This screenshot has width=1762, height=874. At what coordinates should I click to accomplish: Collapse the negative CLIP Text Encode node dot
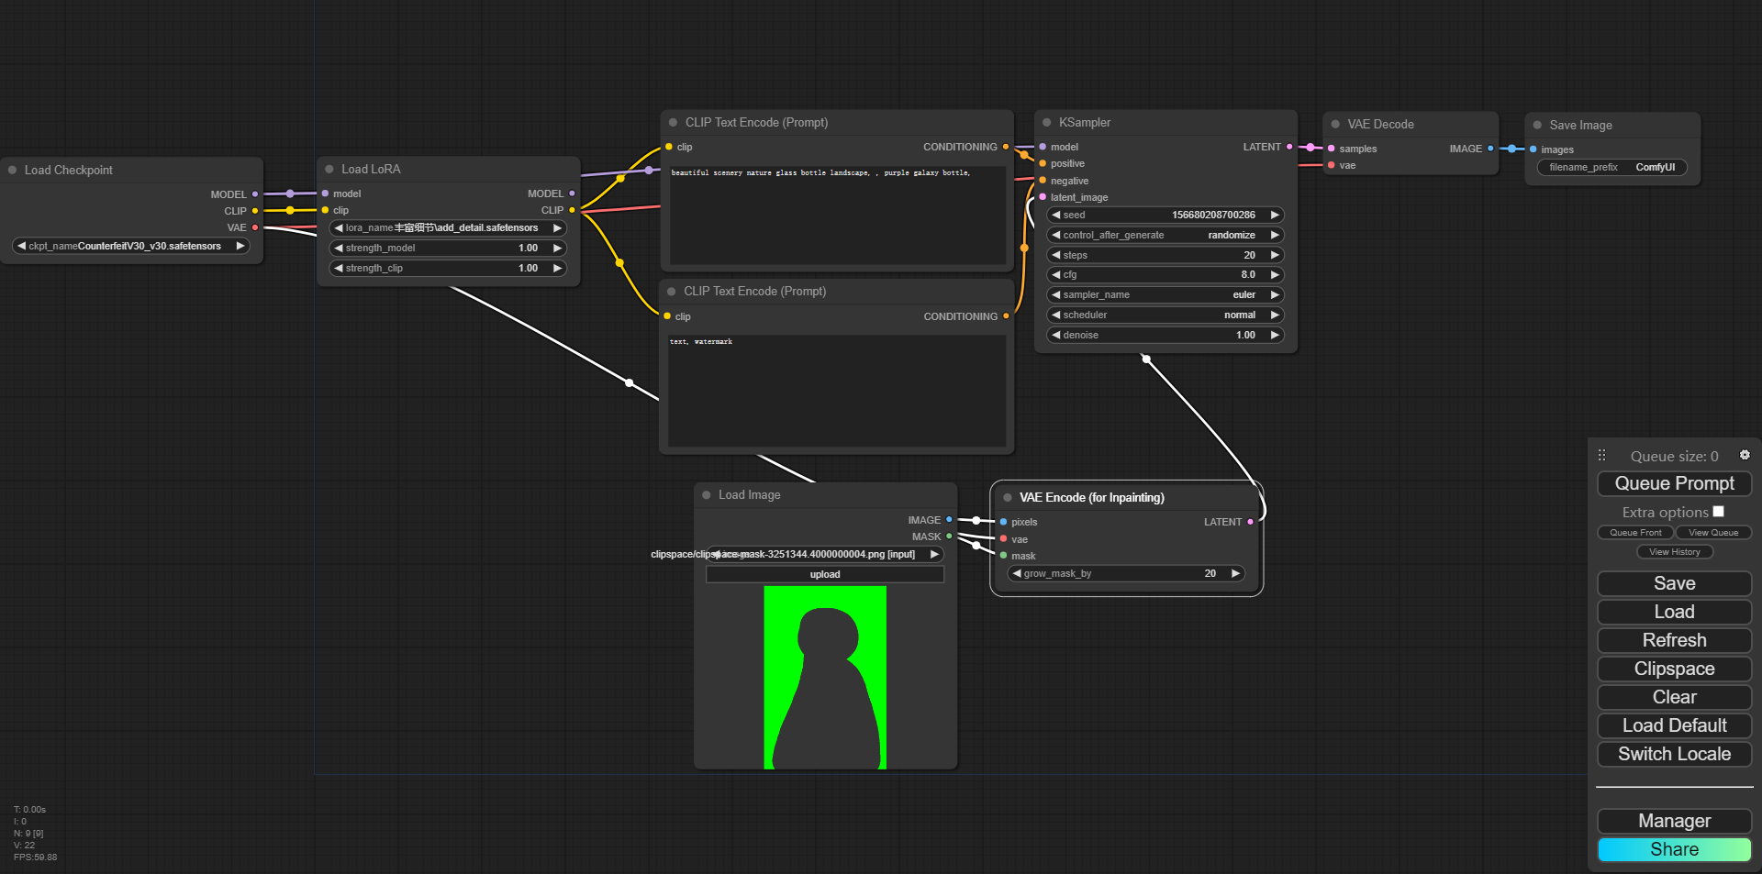pos(672,291)
